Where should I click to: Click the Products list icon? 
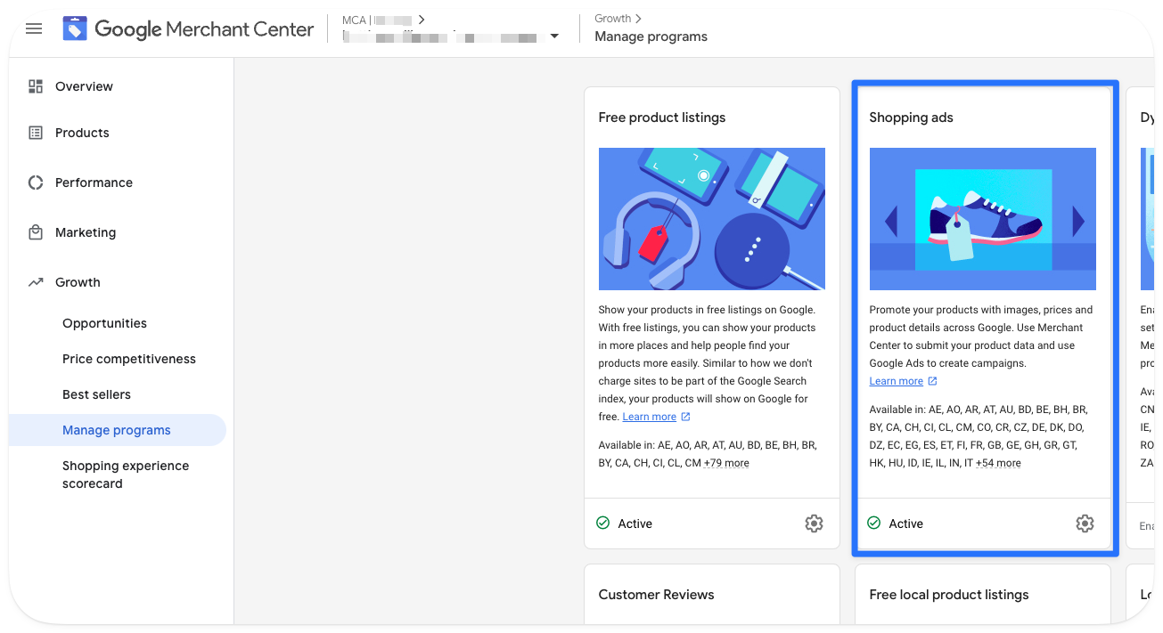click(36, 133)
